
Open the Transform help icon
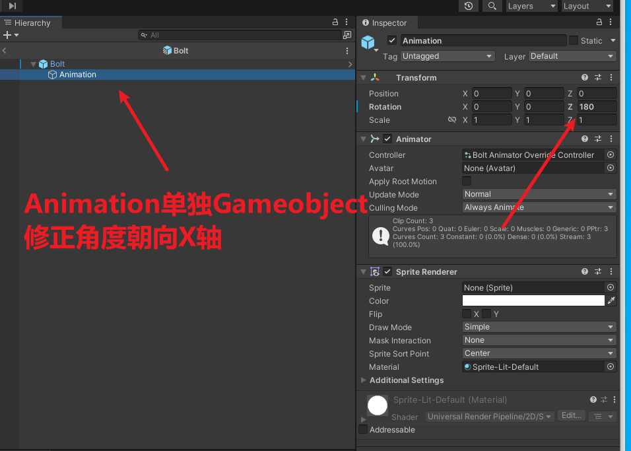pyautogui.click(x=585, y=77)
